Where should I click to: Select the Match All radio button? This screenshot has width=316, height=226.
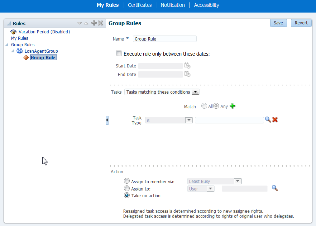pyautogui.click(x=204, y=106)
